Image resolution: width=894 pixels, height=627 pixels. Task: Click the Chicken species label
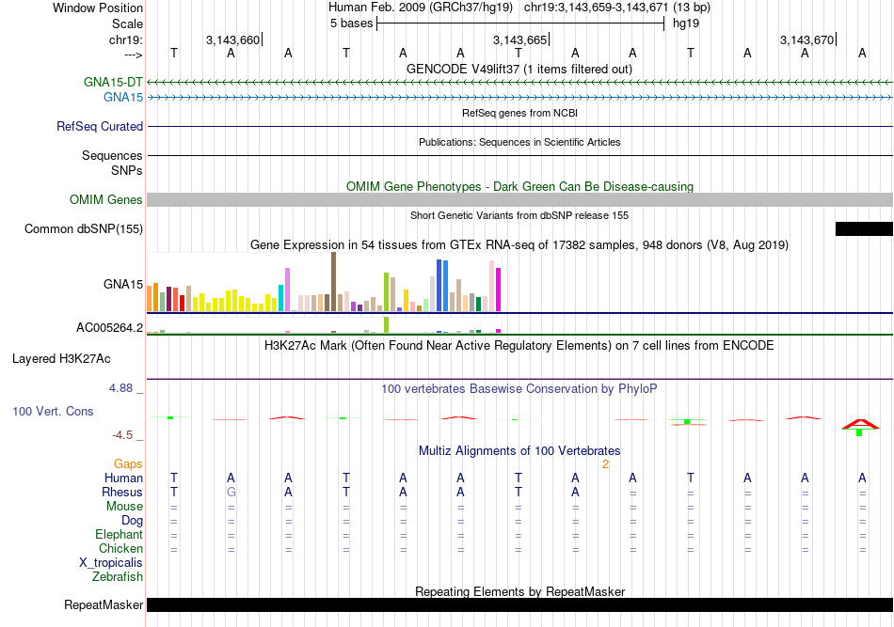(120, 548)
